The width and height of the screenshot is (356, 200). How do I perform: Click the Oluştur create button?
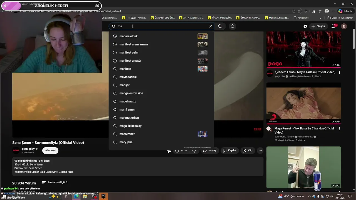coord(318,26)
